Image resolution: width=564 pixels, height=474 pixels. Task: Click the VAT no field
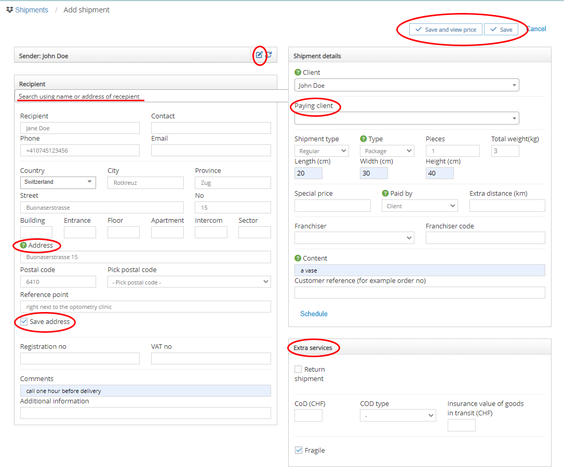(211, 359)
